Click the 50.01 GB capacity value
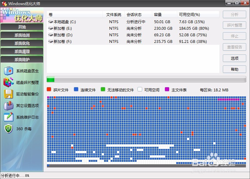 tap(162, 22)
